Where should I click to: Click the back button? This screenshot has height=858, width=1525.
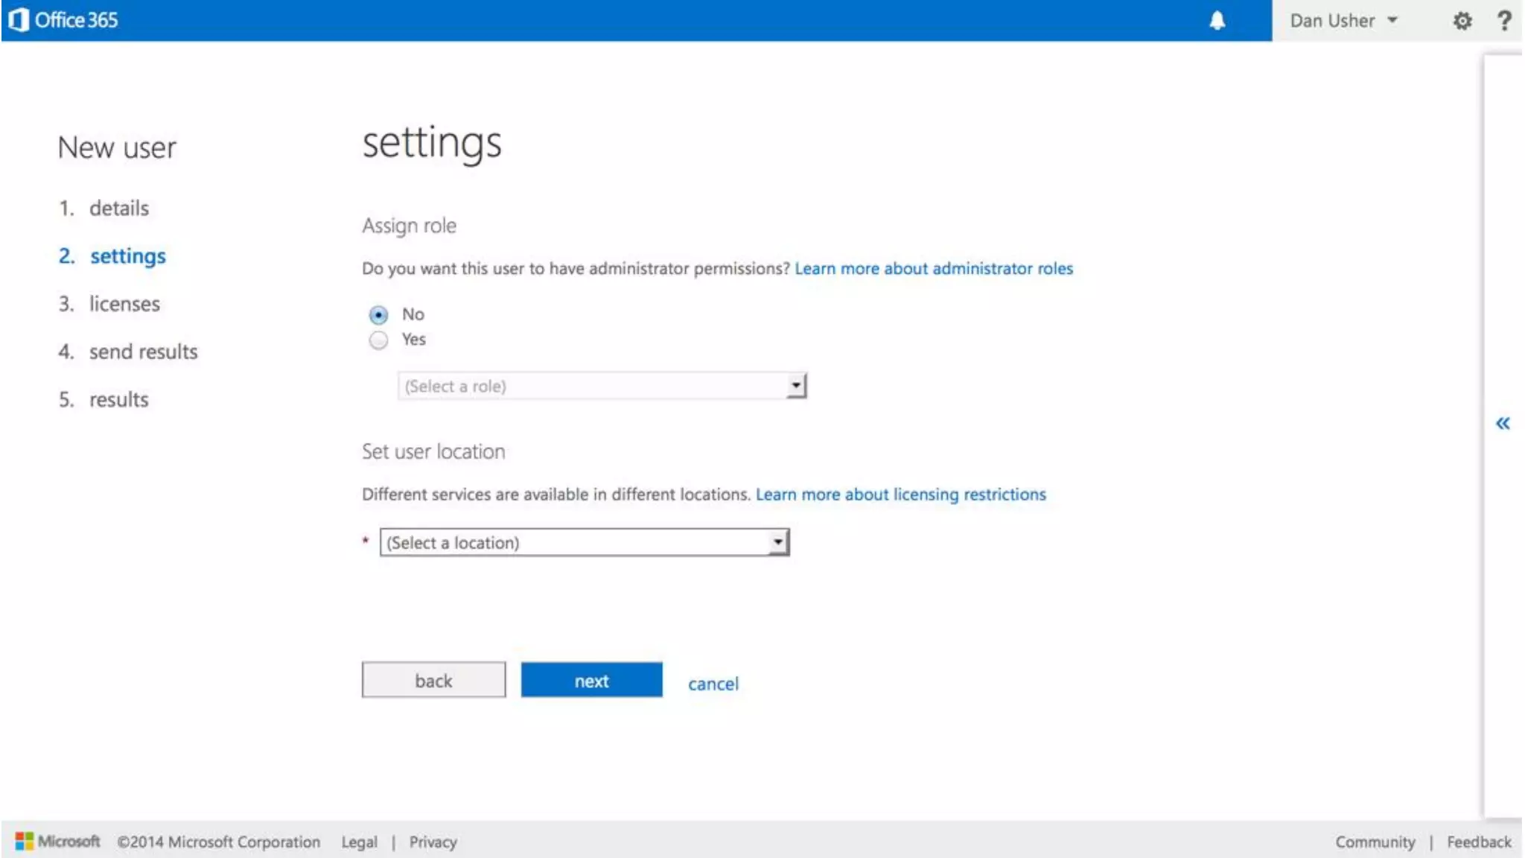433,681
